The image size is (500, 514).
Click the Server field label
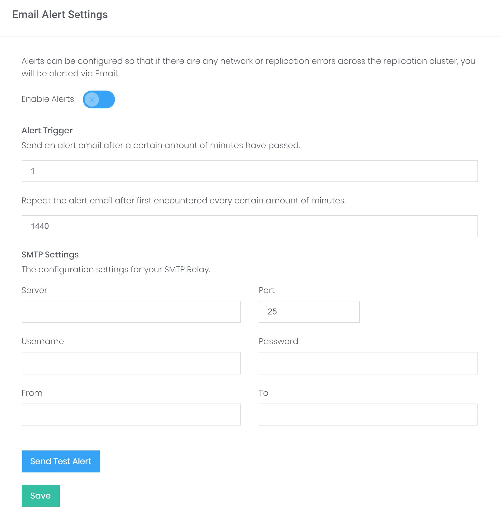click(x=34, y=290)
